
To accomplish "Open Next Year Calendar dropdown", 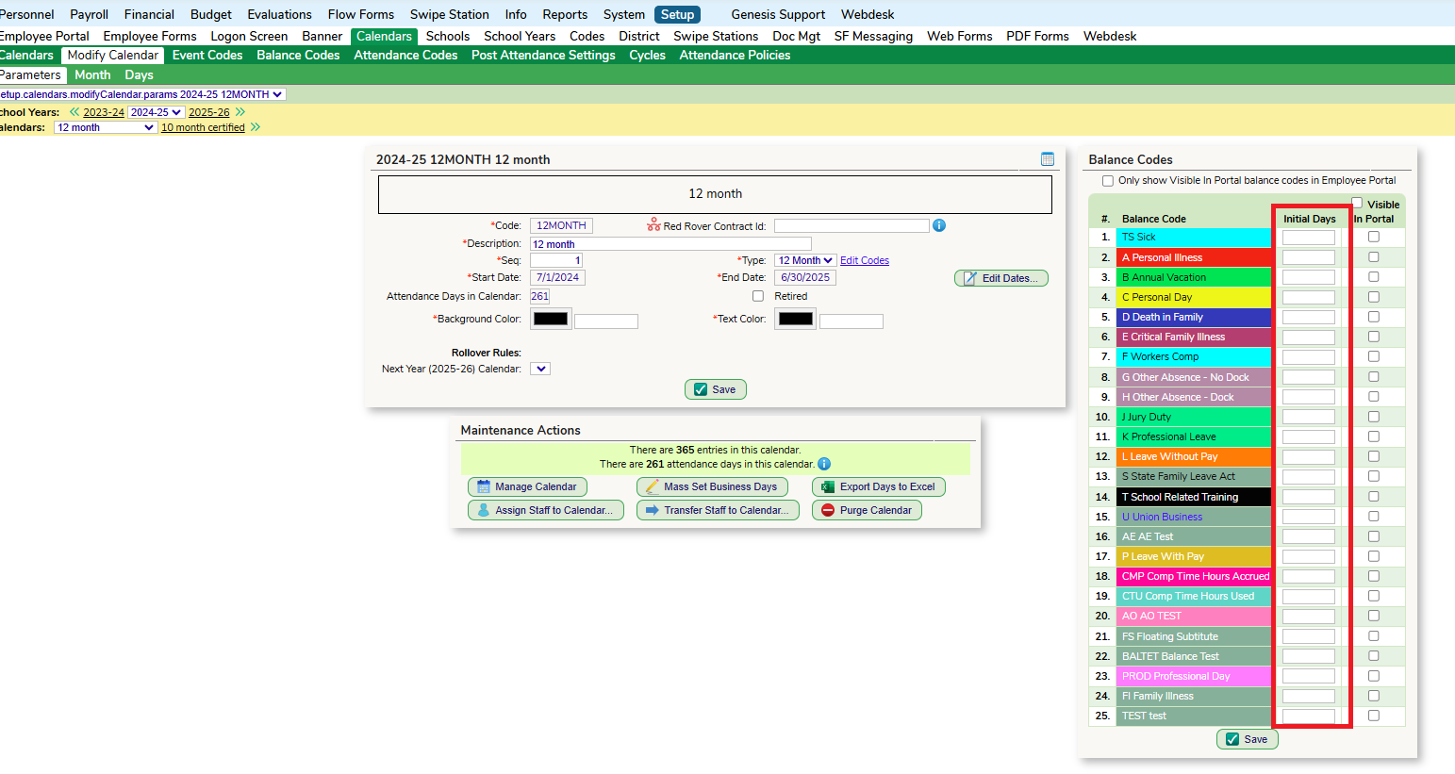I will coord(540,369).
